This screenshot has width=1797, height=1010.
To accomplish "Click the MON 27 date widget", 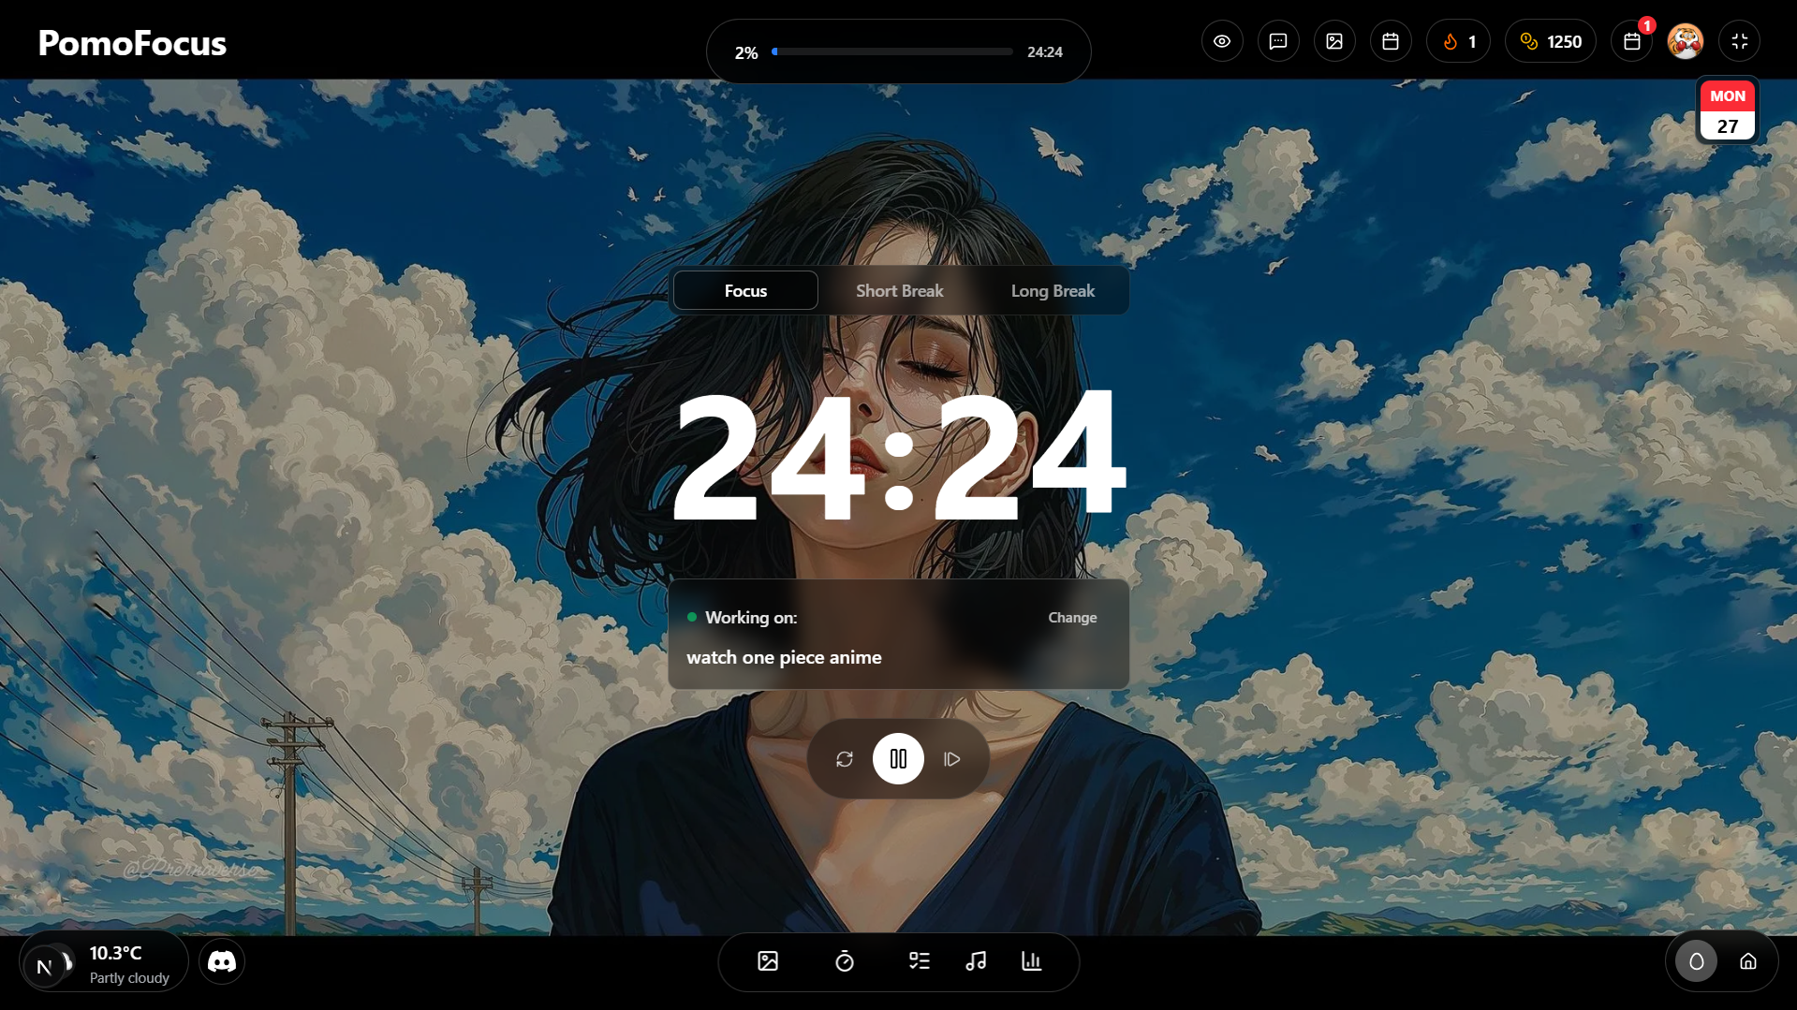I will 1727,110.
